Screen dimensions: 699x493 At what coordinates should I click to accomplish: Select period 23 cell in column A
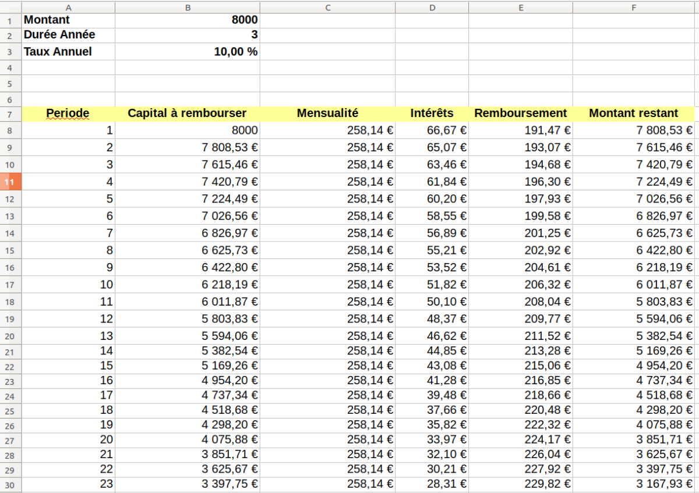[x=69, y=484]
